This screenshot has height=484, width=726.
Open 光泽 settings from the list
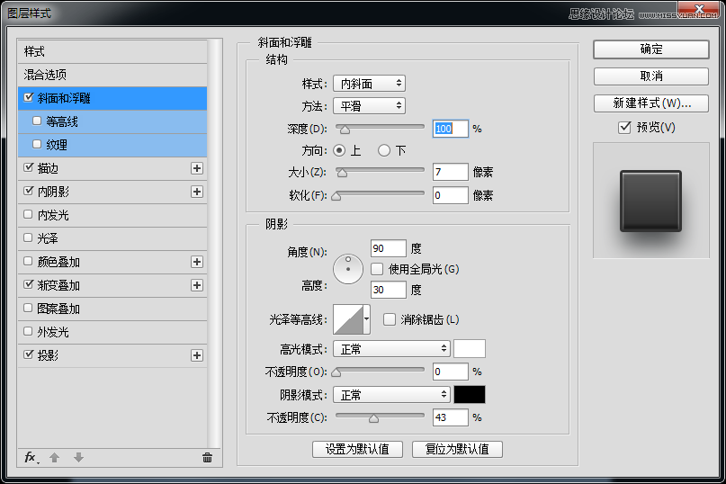tap(112, 238)
